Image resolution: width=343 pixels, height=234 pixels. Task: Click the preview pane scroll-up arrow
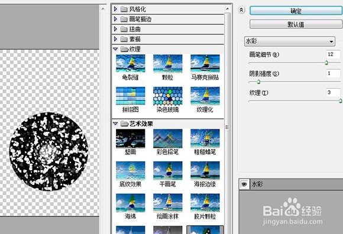103,9
